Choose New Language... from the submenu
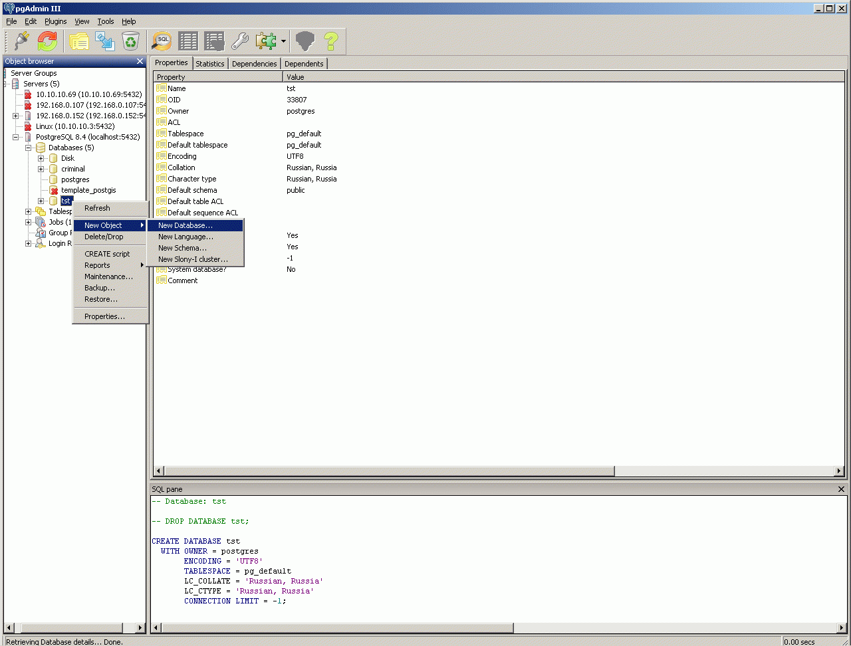This screenshot has width=851, height=646. tap(195, 237)
